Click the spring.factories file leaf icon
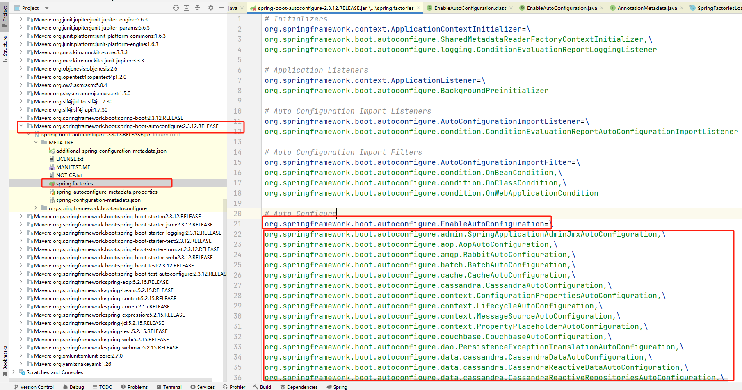The width and height of the screenshot is (742, 390). [52, 183]
